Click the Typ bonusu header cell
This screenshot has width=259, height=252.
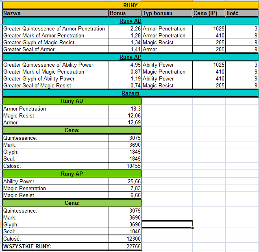click(167, 13)
